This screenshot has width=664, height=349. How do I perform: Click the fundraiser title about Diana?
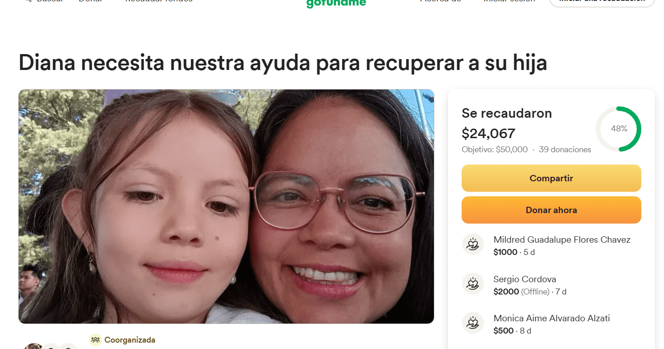point(282,63)
